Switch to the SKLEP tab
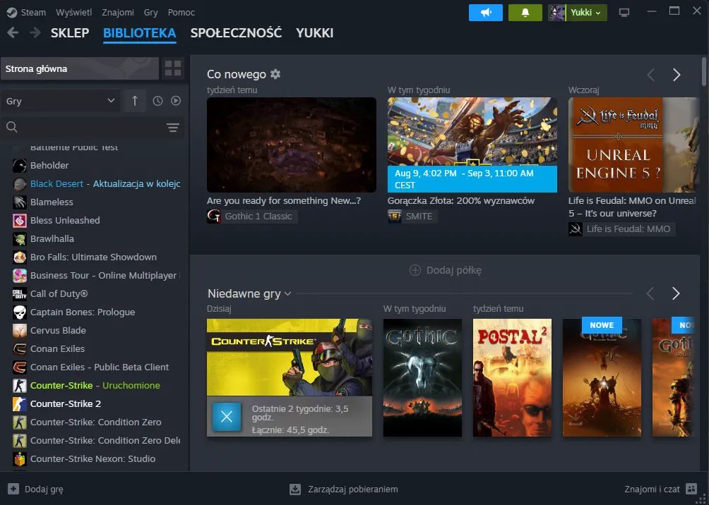709x505 pixels. (x=69, y=32)
